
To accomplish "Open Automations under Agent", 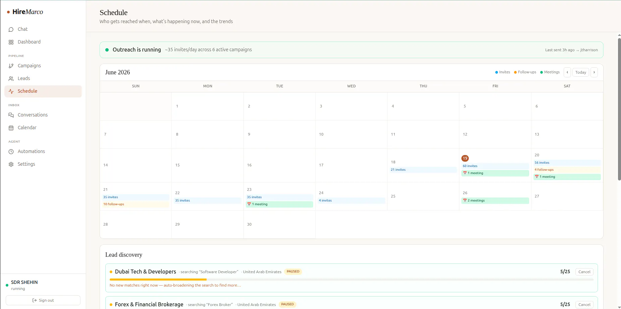I will 43,152.
